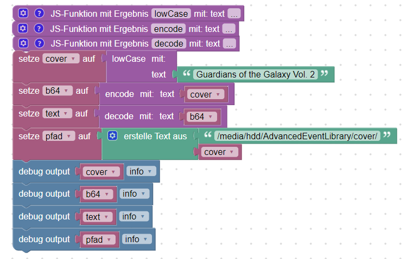Viewport: 407px width, 259px height.
Task: Edit function name field lowCase
Action: 171,14
